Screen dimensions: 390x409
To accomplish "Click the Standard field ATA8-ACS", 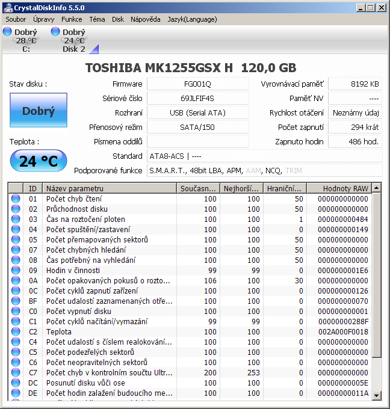I will coord(264,156).
